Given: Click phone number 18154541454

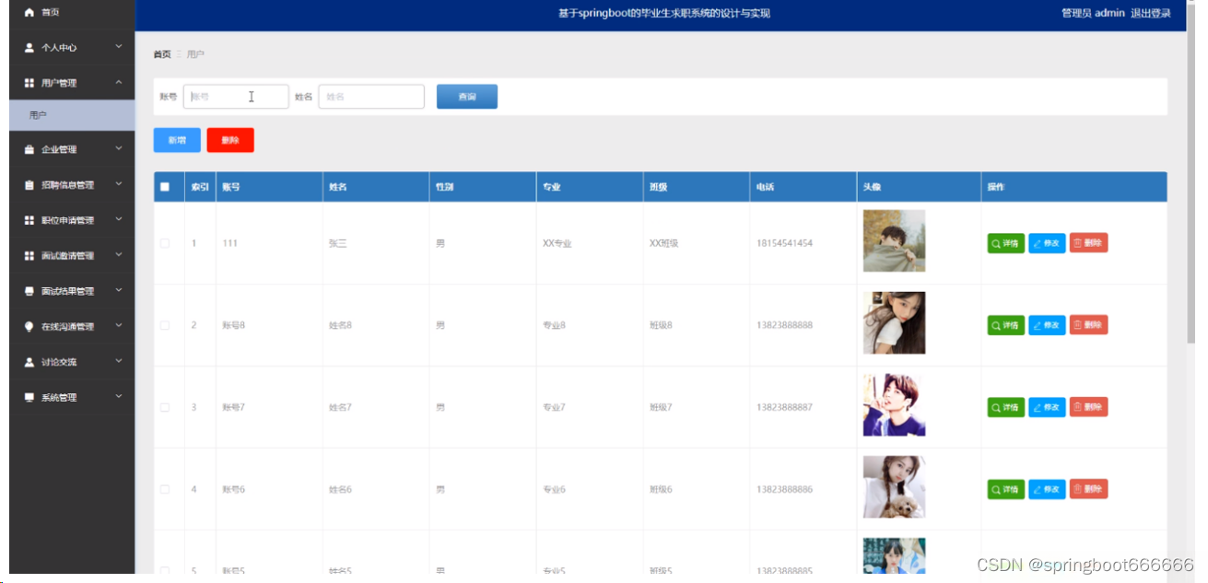Looking at the screenshot, I should tap(784, 243).
